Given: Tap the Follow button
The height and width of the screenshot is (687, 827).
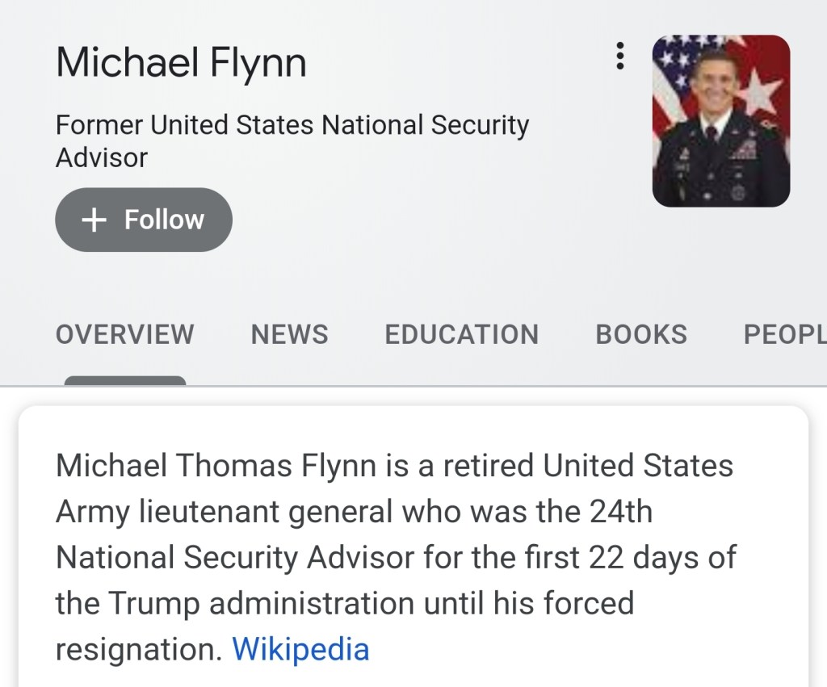Looking at the screenshot, I should [144, 220].
